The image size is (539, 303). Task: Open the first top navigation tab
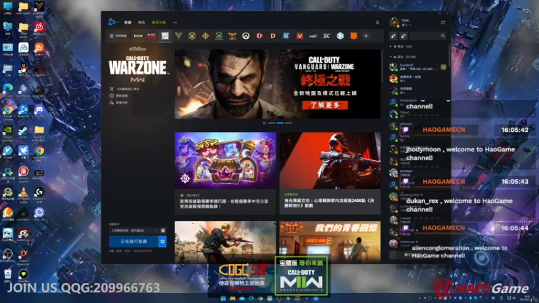128,22
